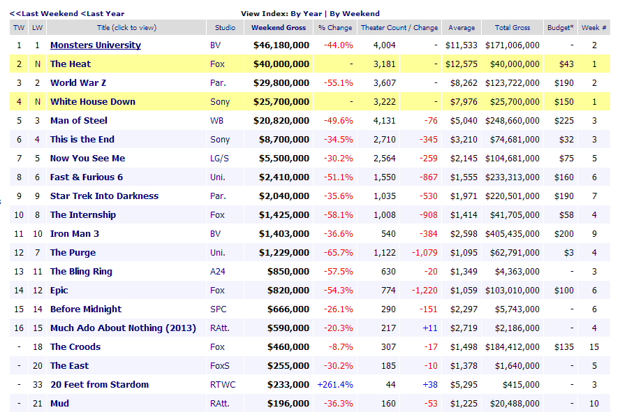The width and height of the screenshot is (620, 417).
Task: Open This is the End page
Action: [x=82, y=139]
